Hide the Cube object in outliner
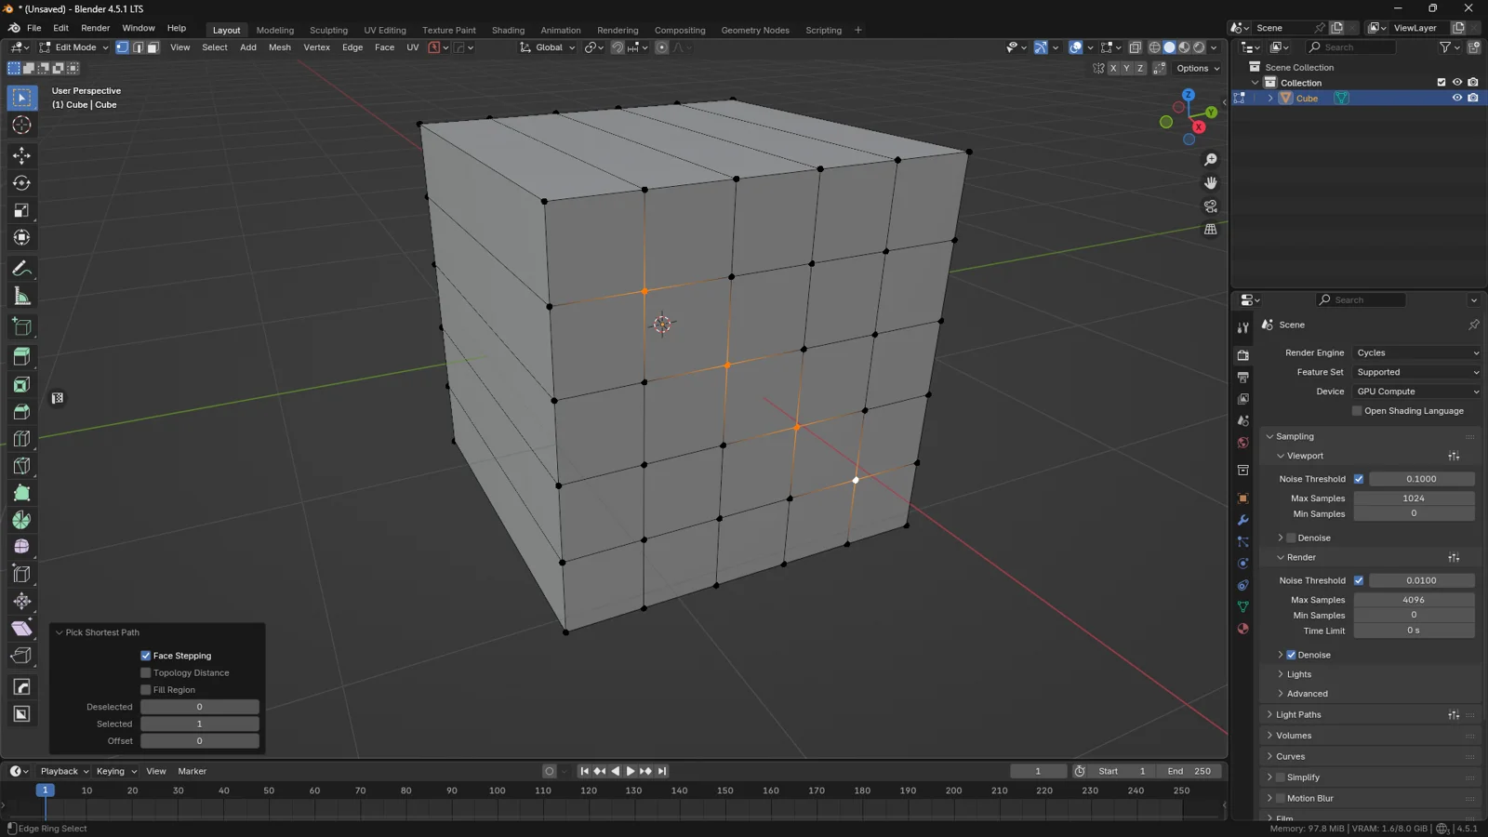 pyautogui.click(x=1457, y=98)
